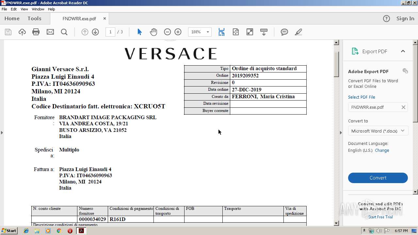Open the find text magnifier icon
This screenshot has height=235, width=418.
64,32
